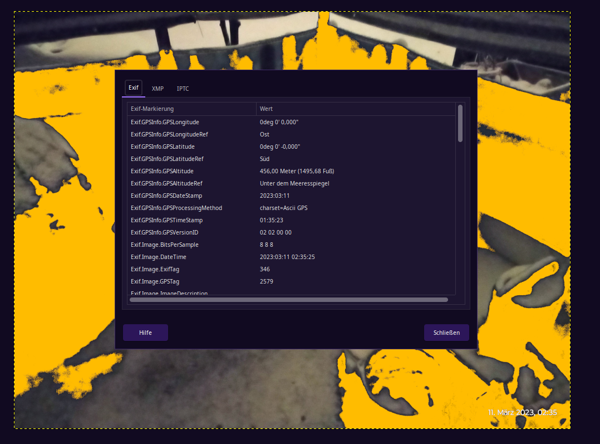Switch to the Exif tab
The height and width of the screenshot is (444, 600).
point(134,87)
